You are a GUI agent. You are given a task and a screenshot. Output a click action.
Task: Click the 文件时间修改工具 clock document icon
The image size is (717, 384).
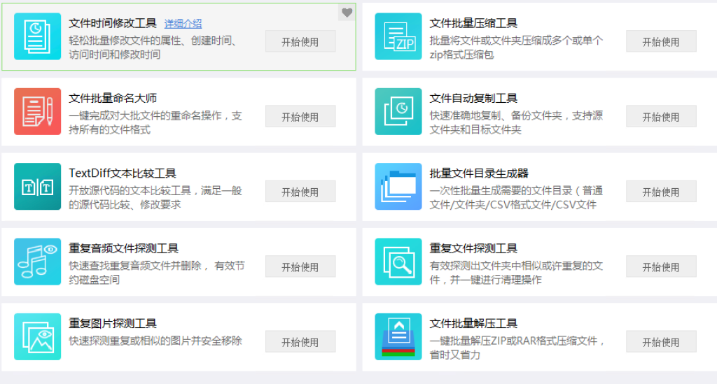[37, 36]
